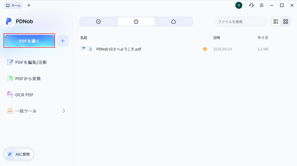This screenshot has width=297, height=166.
Task: Open the hamburger menu icon
Action: (x=262, y=5)
